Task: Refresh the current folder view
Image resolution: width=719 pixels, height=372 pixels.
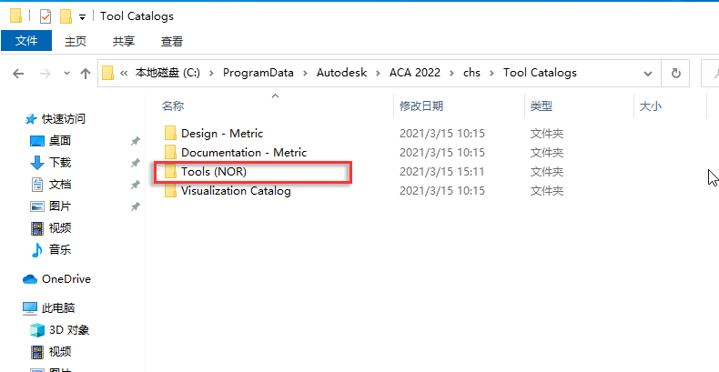Action: pyautogui.click(x=675, y=73)
